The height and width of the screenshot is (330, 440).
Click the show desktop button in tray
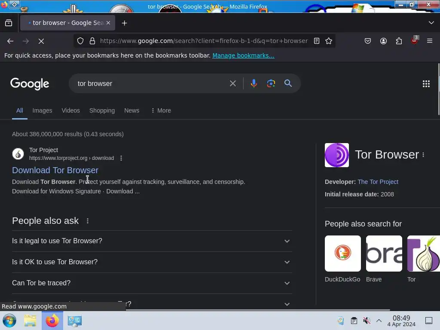428,321
